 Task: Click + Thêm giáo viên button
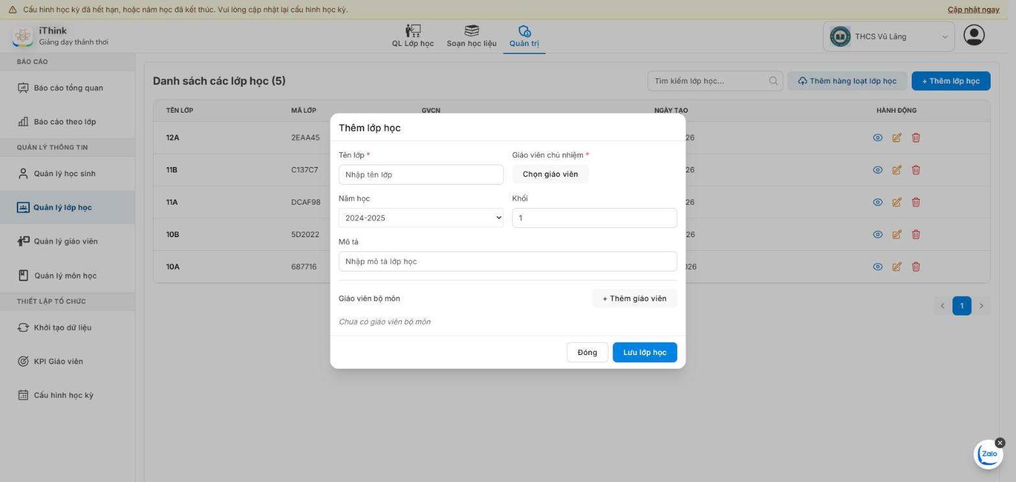coord(634,299)
